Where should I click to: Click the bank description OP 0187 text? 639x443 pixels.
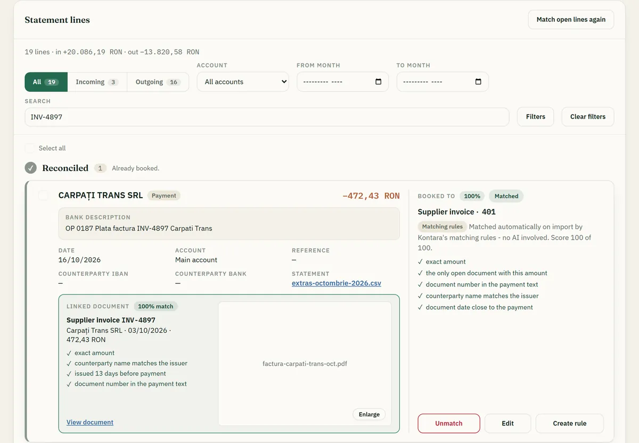pos(138,228)
